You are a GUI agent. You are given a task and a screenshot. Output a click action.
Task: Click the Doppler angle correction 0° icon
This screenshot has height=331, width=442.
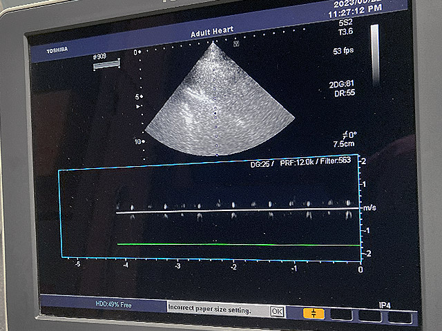coord(349,135)
